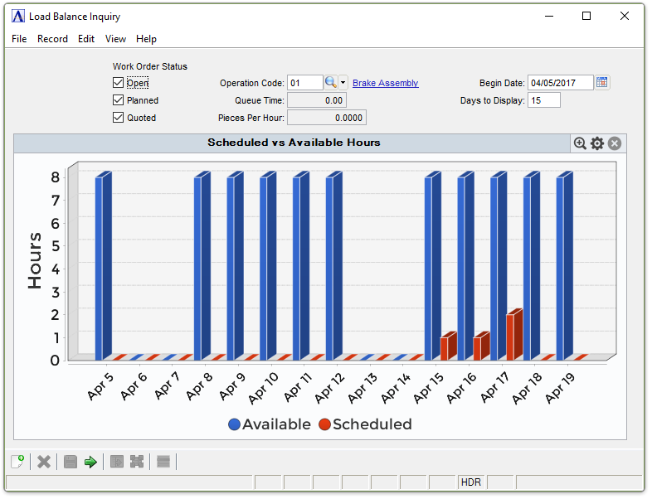Open the Operation Code lookup magnifier
The image size is (652, 499).
point(331,83)
